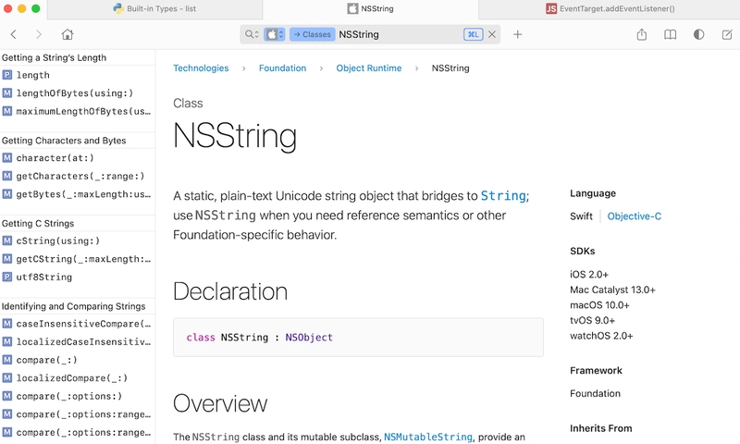Screen dimensions: 740x444
Task: Click the Classes filter token
Action: [x=313, y=34]
